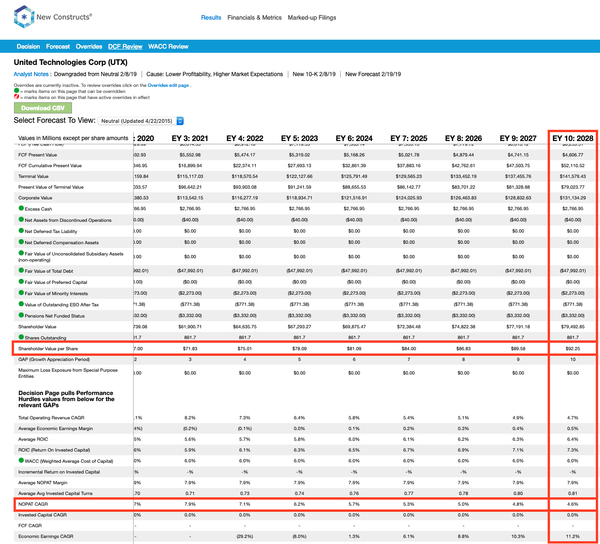This screenshot has height=544, width=600.
Task: Click green dot for Net Deferred Compensation Assets
Action: (21, 242)
